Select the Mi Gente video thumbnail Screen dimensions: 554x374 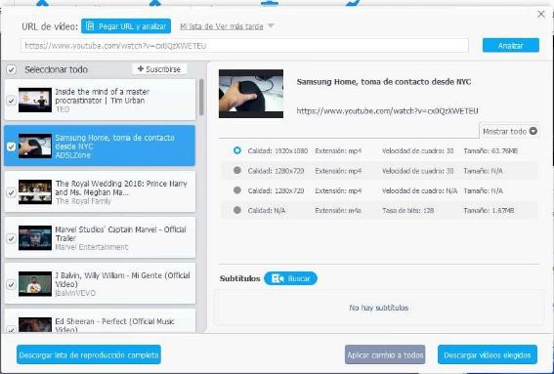[x=35, y=283]
